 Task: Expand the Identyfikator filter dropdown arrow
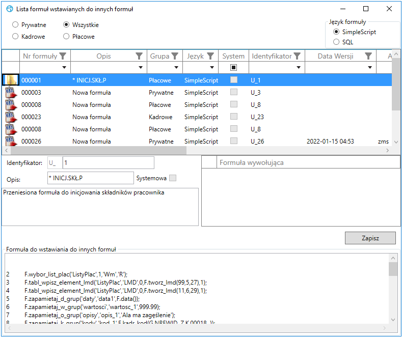point(299,67)
